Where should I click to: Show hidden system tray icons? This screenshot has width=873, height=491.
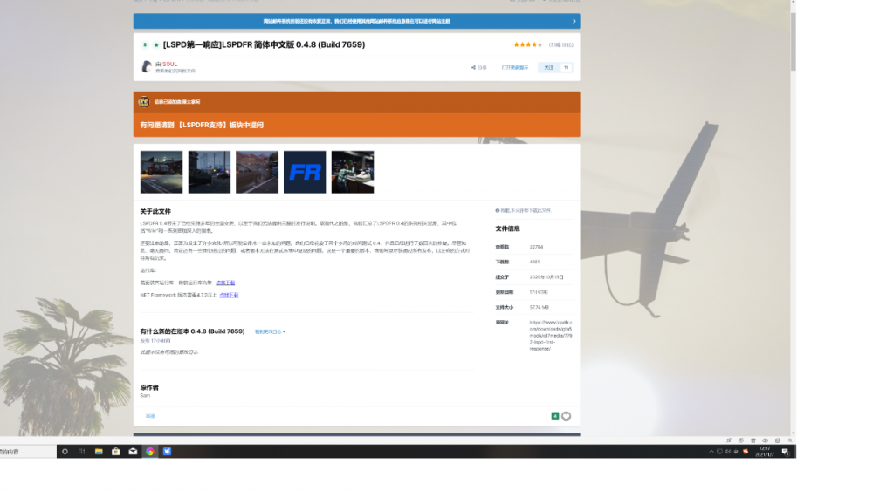(x=711, y=452)
